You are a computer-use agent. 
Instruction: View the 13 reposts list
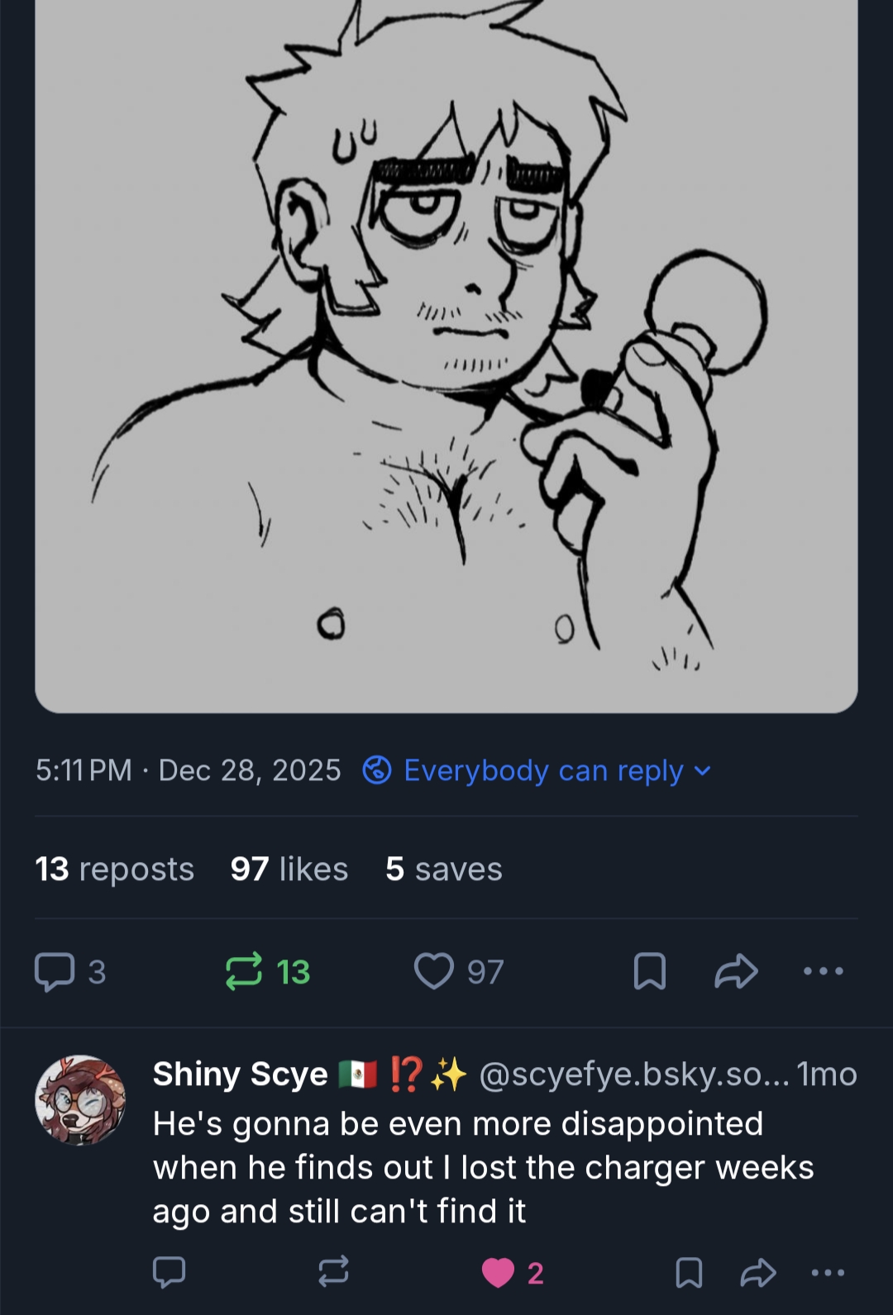(114, 869)
